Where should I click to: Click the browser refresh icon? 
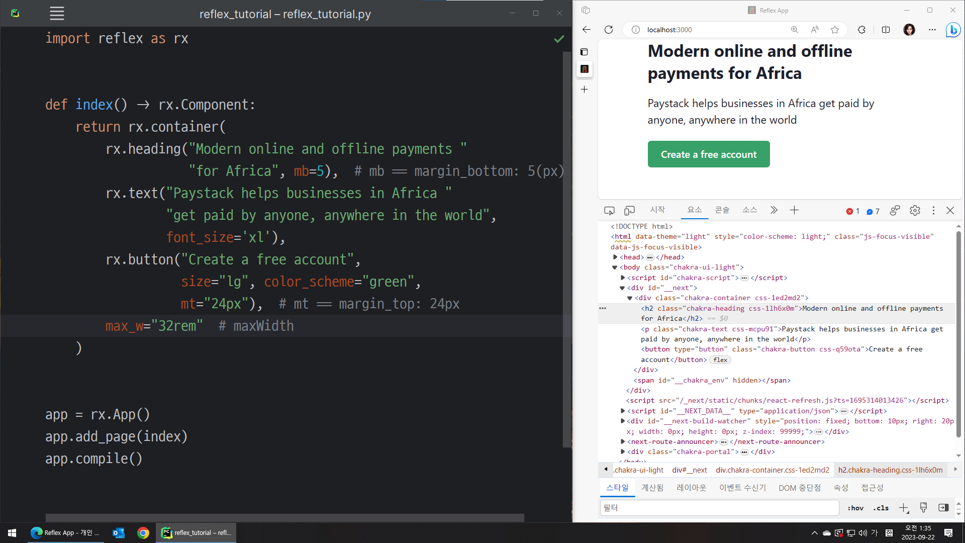609,30
